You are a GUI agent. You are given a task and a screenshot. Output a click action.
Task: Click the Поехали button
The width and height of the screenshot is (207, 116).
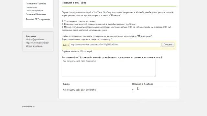168,44
